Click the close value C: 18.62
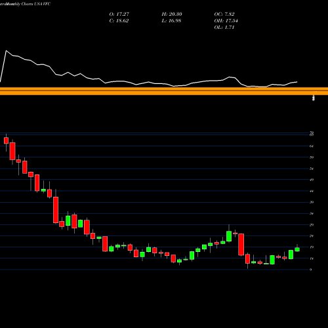Viewport: 328px width, 328px height. pos(119,21)
